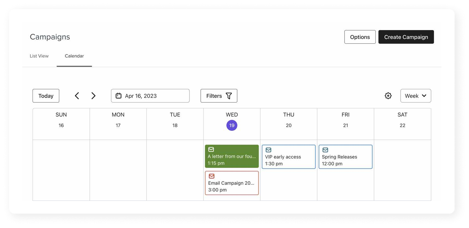Screen dimensions: 469x228
Task: Click the Today button
Action: tap(46, 96)
